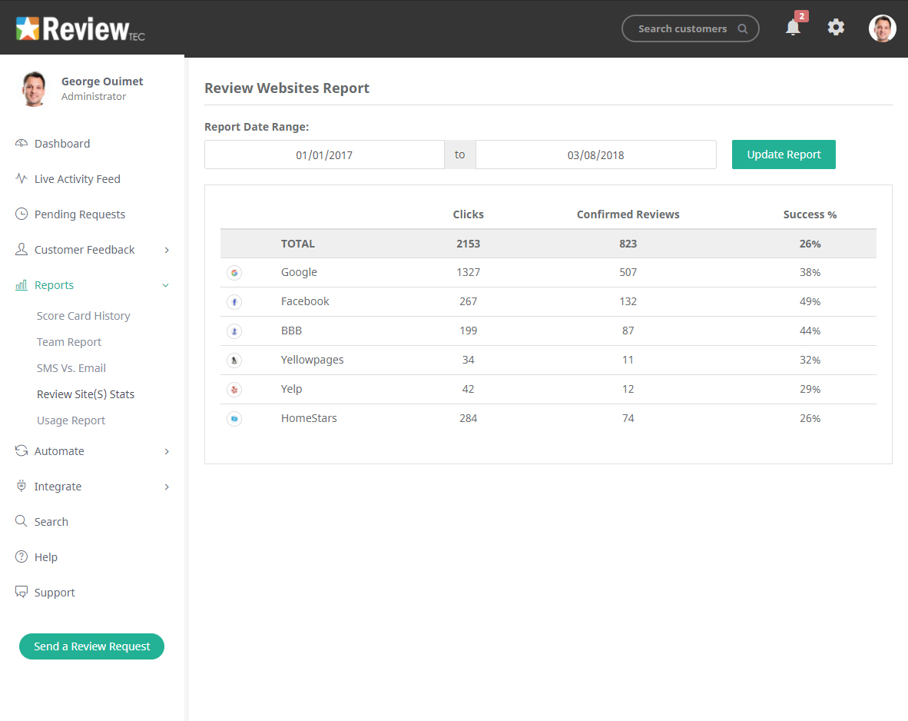Click Send a Review Request button
Viewport: 908px width, 721px height.
(91, 646)
